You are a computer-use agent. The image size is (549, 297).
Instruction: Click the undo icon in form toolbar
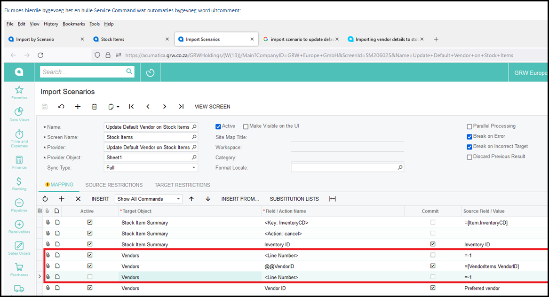pyautogui.click(x=61, y=107)
